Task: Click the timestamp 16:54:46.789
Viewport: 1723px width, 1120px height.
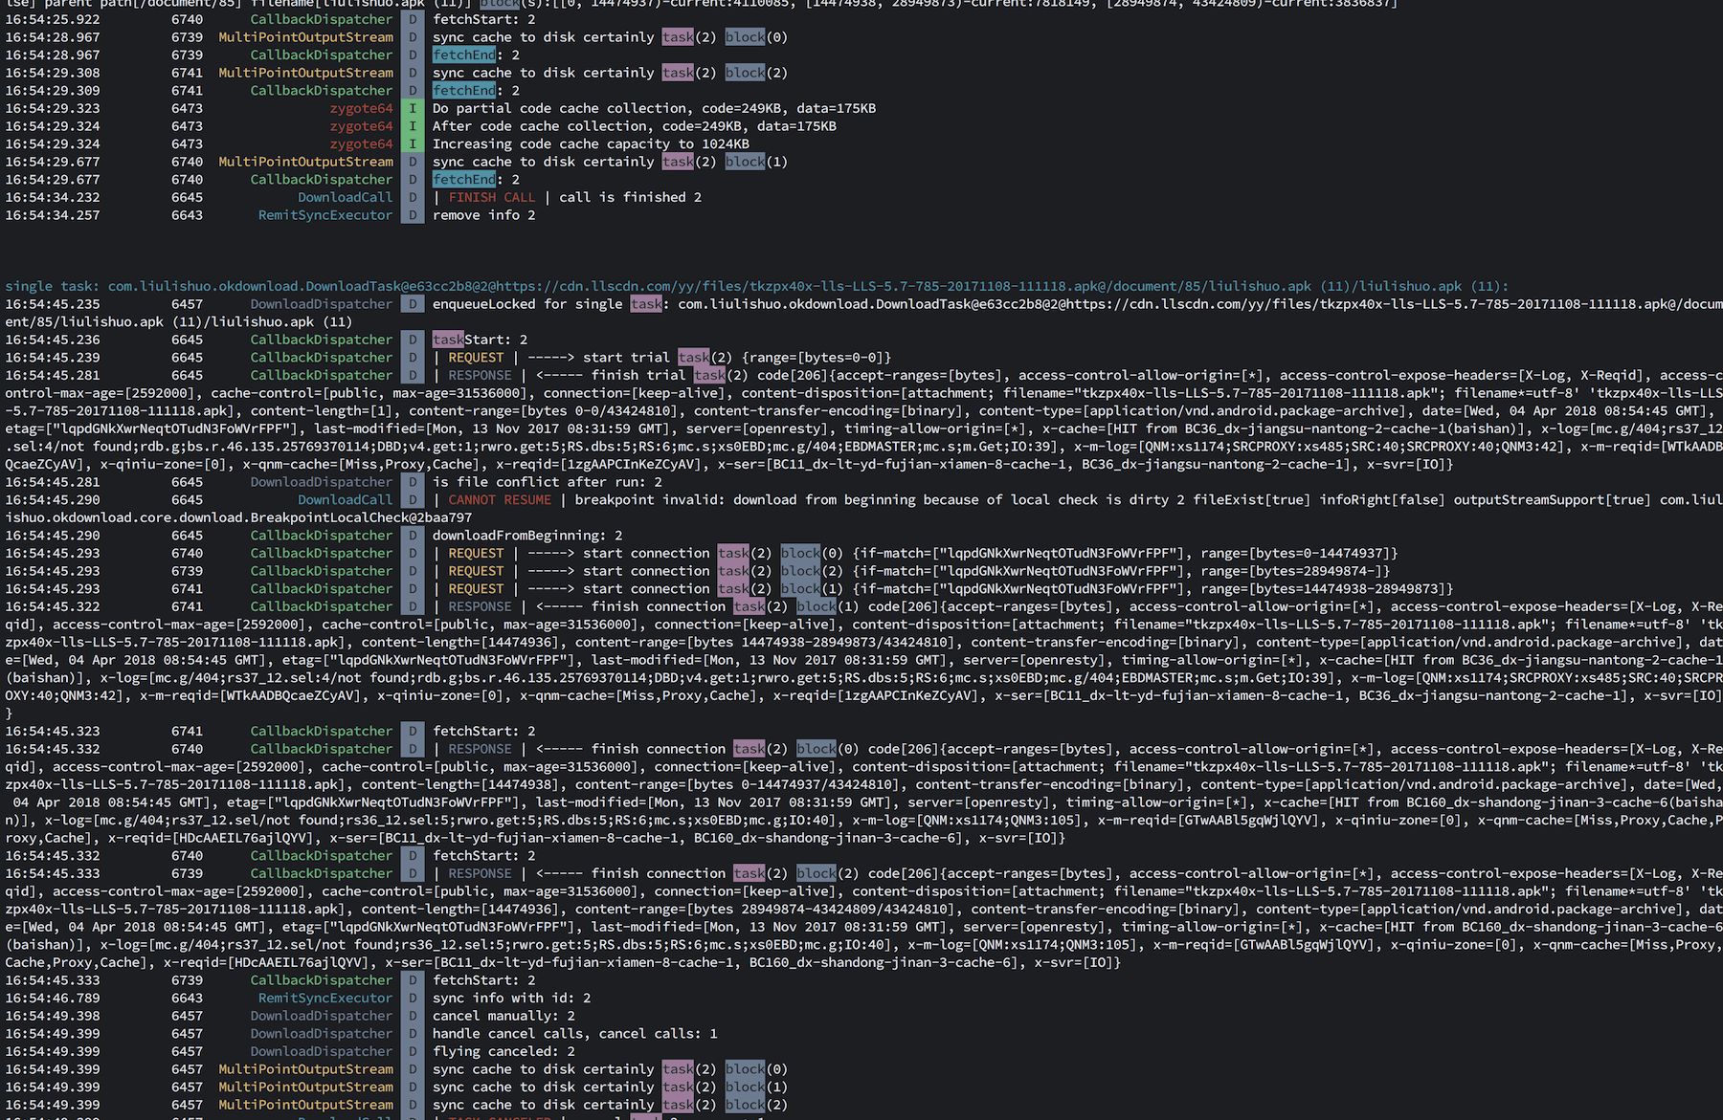Action: coord(53,998)
